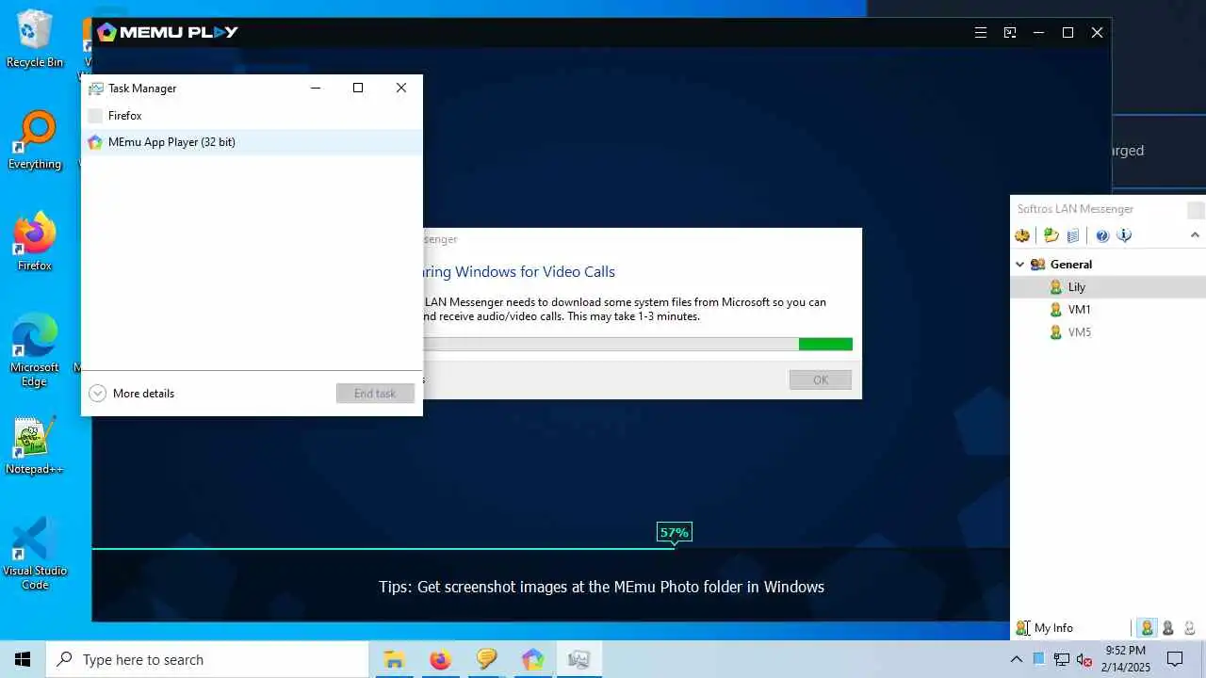
Task: Switch to MEmu Play taskbar icon
Action: point(532,659)
